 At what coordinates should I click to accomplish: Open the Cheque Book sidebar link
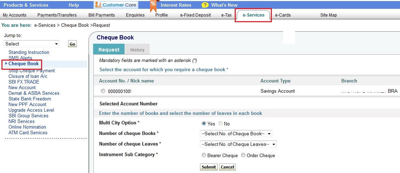click(x=23, y=63)
